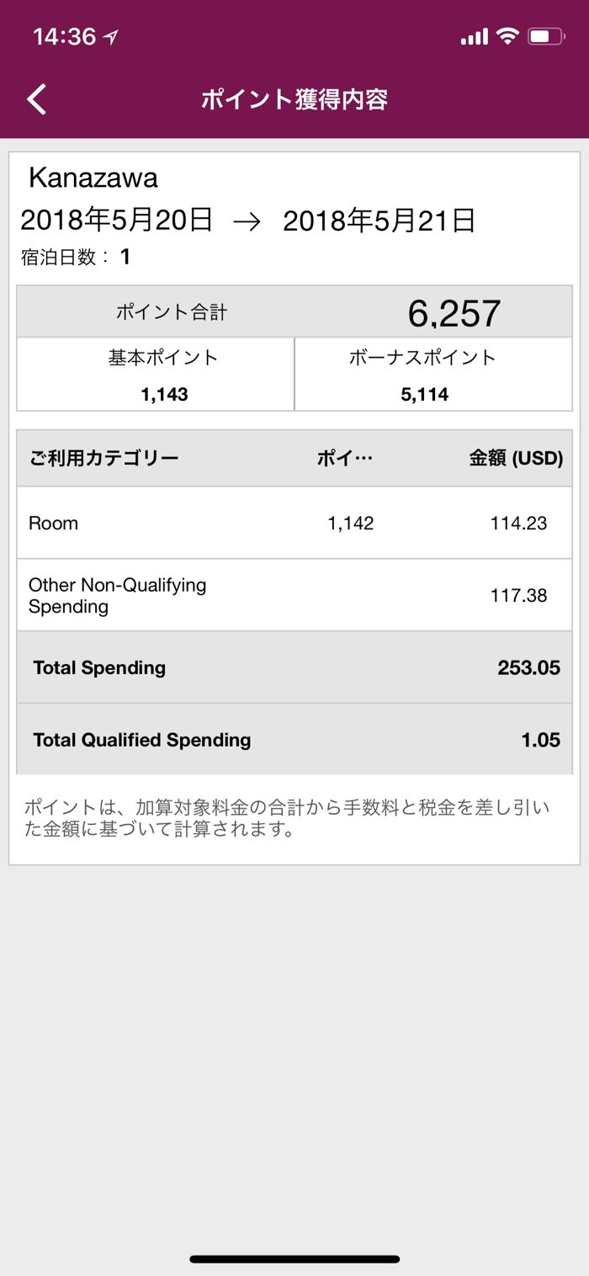Tap the ポイント獲得内容 page title
The image size is (589, 1276).
[x=294, y=99]
